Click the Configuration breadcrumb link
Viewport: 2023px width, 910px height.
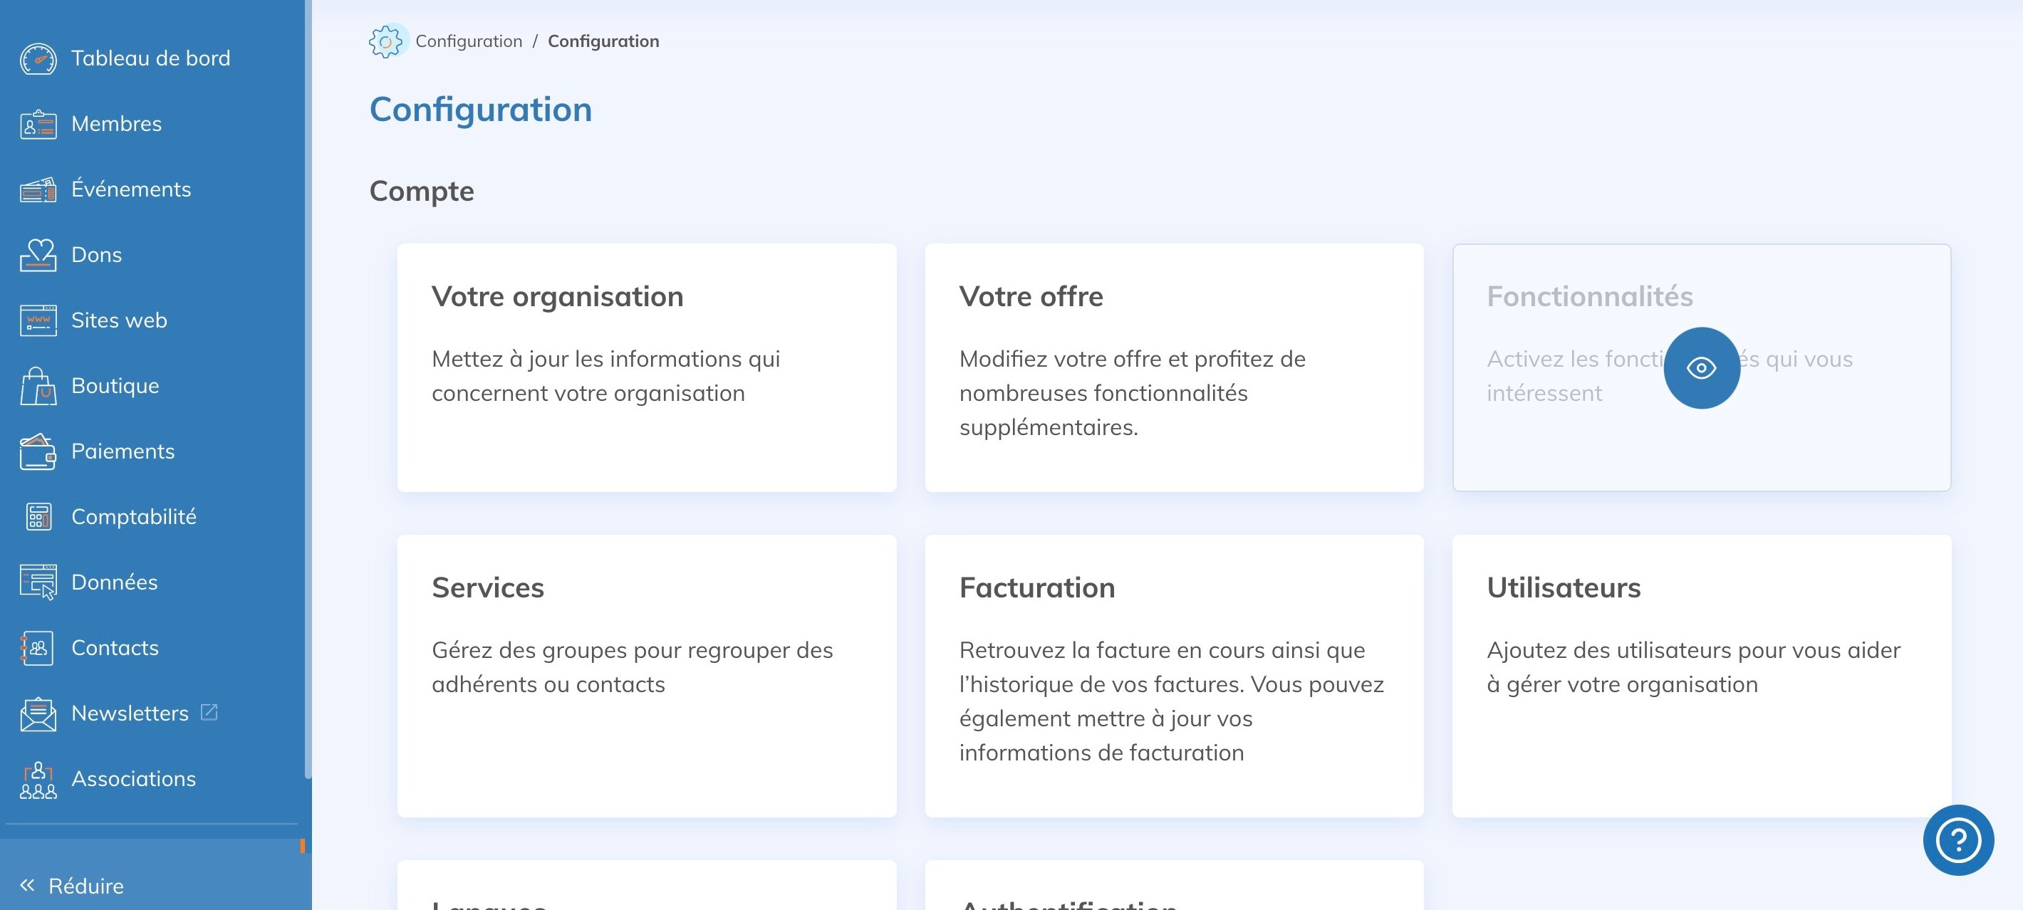(x=468, y=40)
